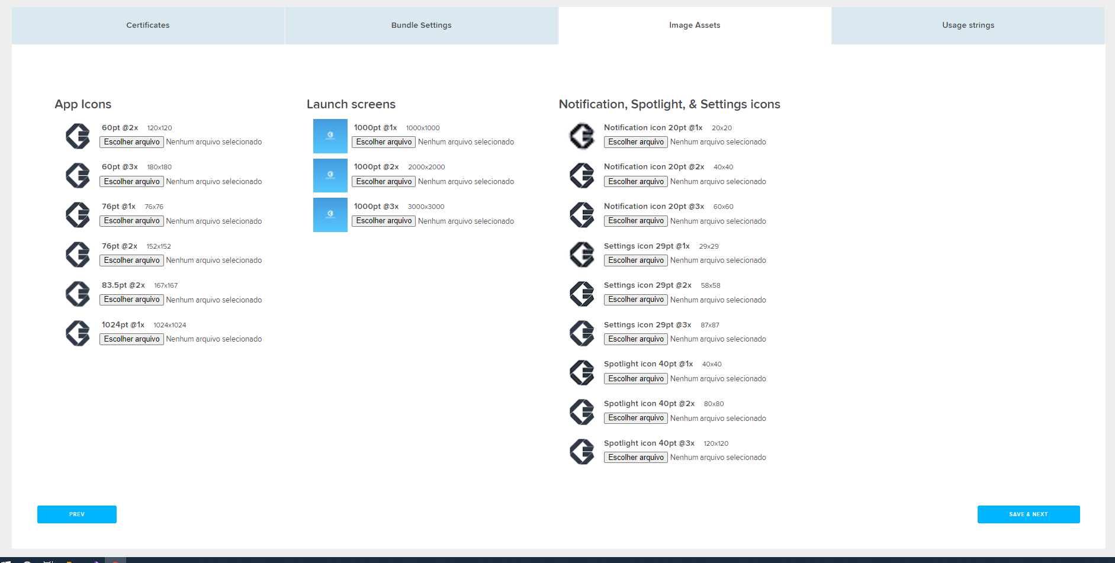
Task: Choose file for 60pt @3x app icon
Action: 131,182
